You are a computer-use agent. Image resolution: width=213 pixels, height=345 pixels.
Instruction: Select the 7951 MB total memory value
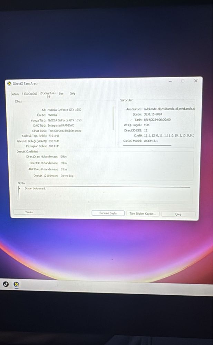click(54, 136)
